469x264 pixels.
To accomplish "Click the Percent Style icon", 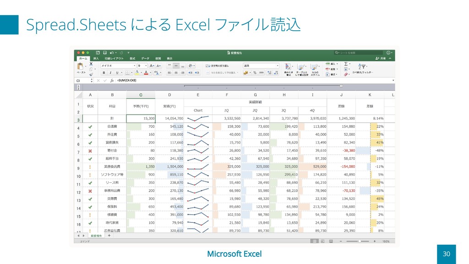I will click(255, 73).
